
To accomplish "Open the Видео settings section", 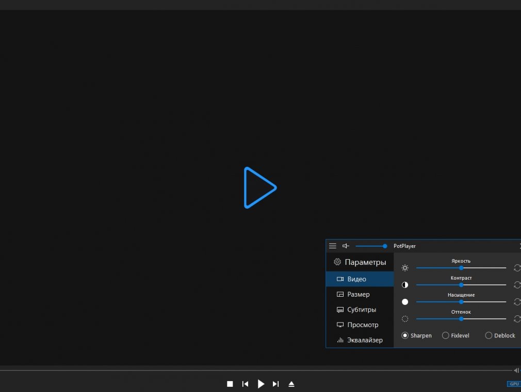I will (x=360, y=279).
